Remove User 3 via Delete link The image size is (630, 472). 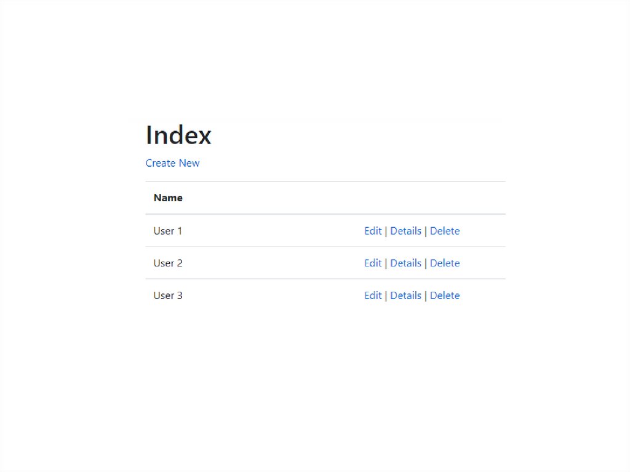click(x=445, y=295)
